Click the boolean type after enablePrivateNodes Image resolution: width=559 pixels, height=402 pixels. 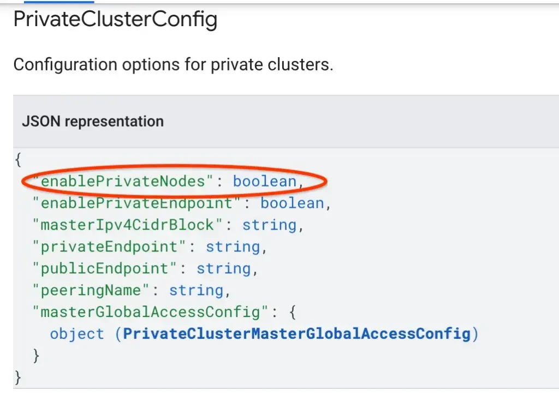[x=265, y=181]
